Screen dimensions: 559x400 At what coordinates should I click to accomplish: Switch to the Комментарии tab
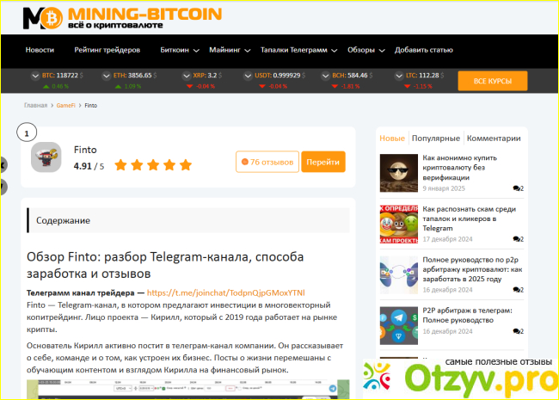pos(494,138)
